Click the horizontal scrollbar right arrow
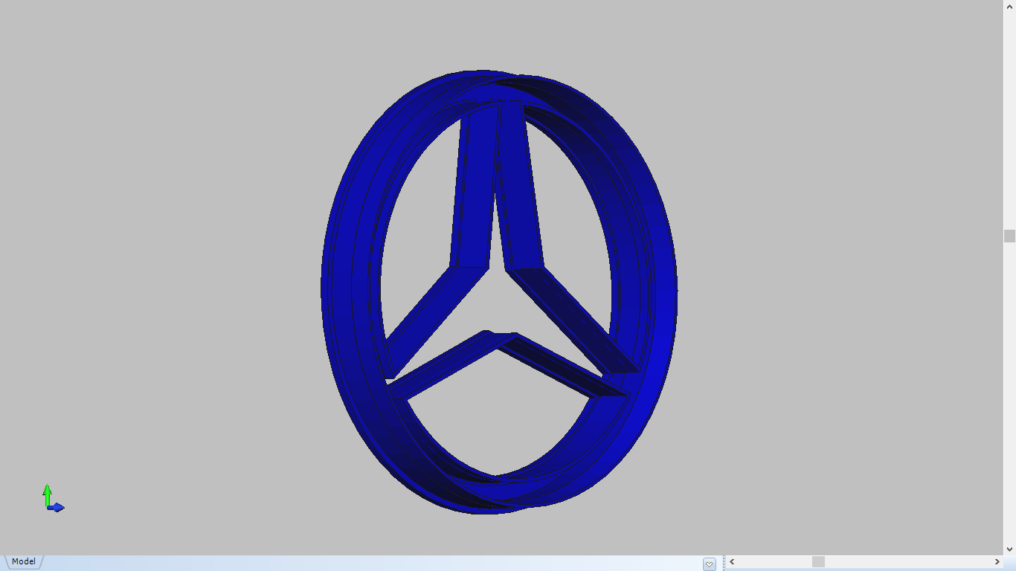Viewport: 1016px width, 571px height. click(997, 562)
